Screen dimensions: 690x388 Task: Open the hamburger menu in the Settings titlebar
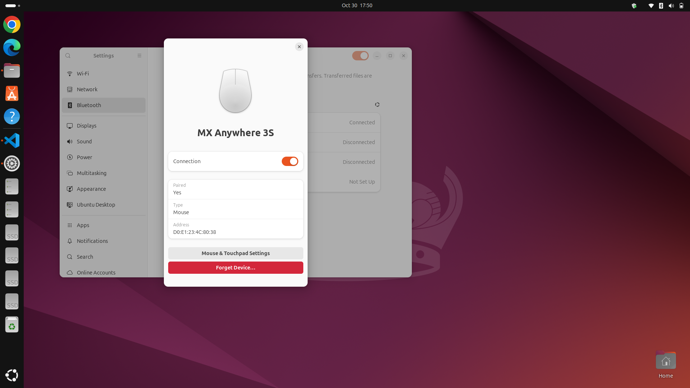coord(139,56)
